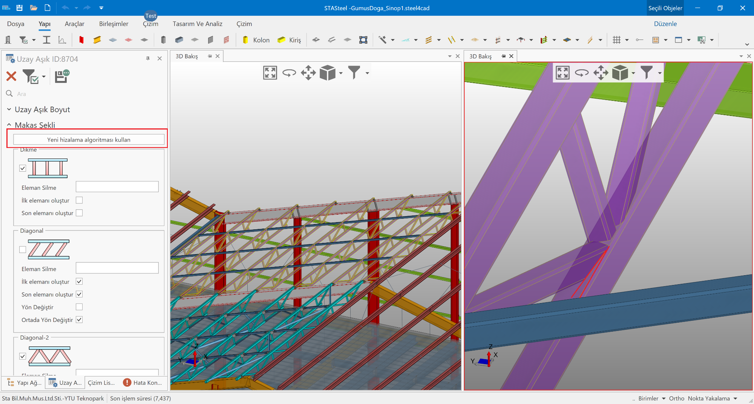Collapse the Makas Şekli section

[9, 125]
